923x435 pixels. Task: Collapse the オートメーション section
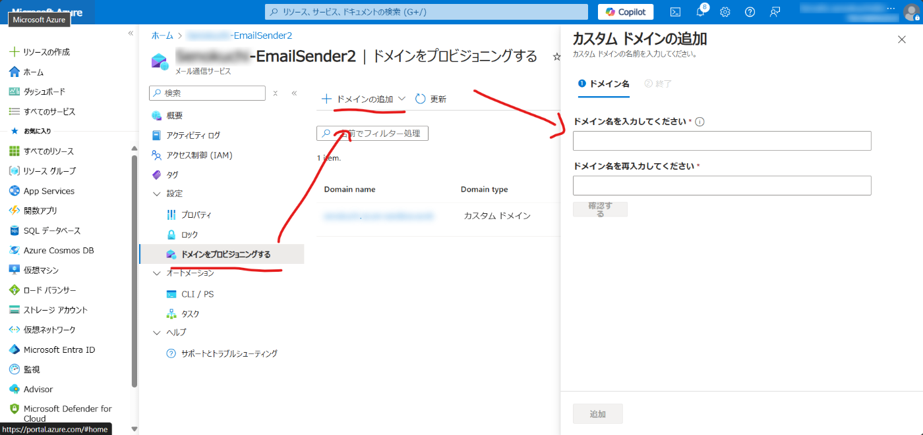click(156, 273)
